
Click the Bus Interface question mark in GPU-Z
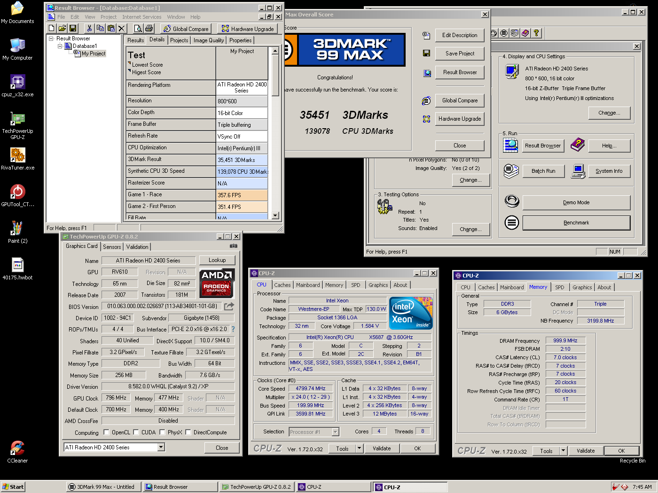pyautogui.click(x=233, y=329)
